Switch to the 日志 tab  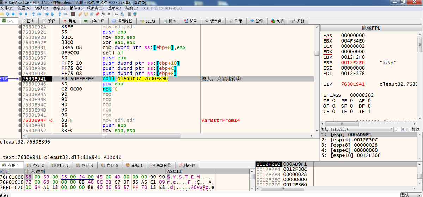28,21
